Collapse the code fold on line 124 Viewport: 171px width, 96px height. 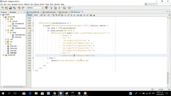click(x=33, y=23)
